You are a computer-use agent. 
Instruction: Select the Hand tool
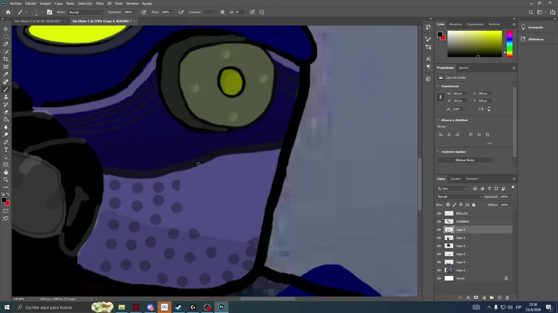coord(6,172)
